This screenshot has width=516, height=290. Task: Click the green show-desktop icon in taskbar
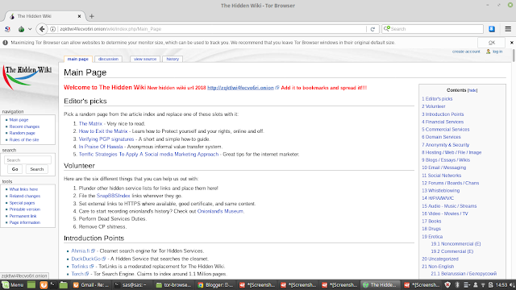coord(31,284)
